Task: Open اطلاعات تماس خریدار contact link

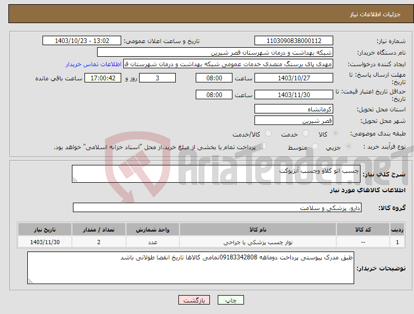Action: [93, 64]
